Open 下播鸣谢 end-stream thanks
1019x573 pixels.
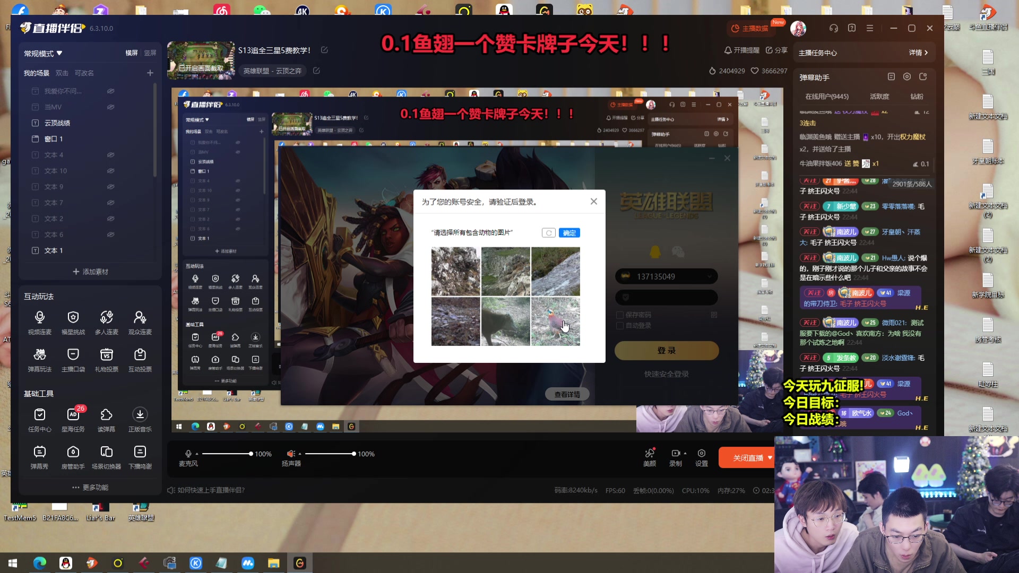tap(140, 457)
